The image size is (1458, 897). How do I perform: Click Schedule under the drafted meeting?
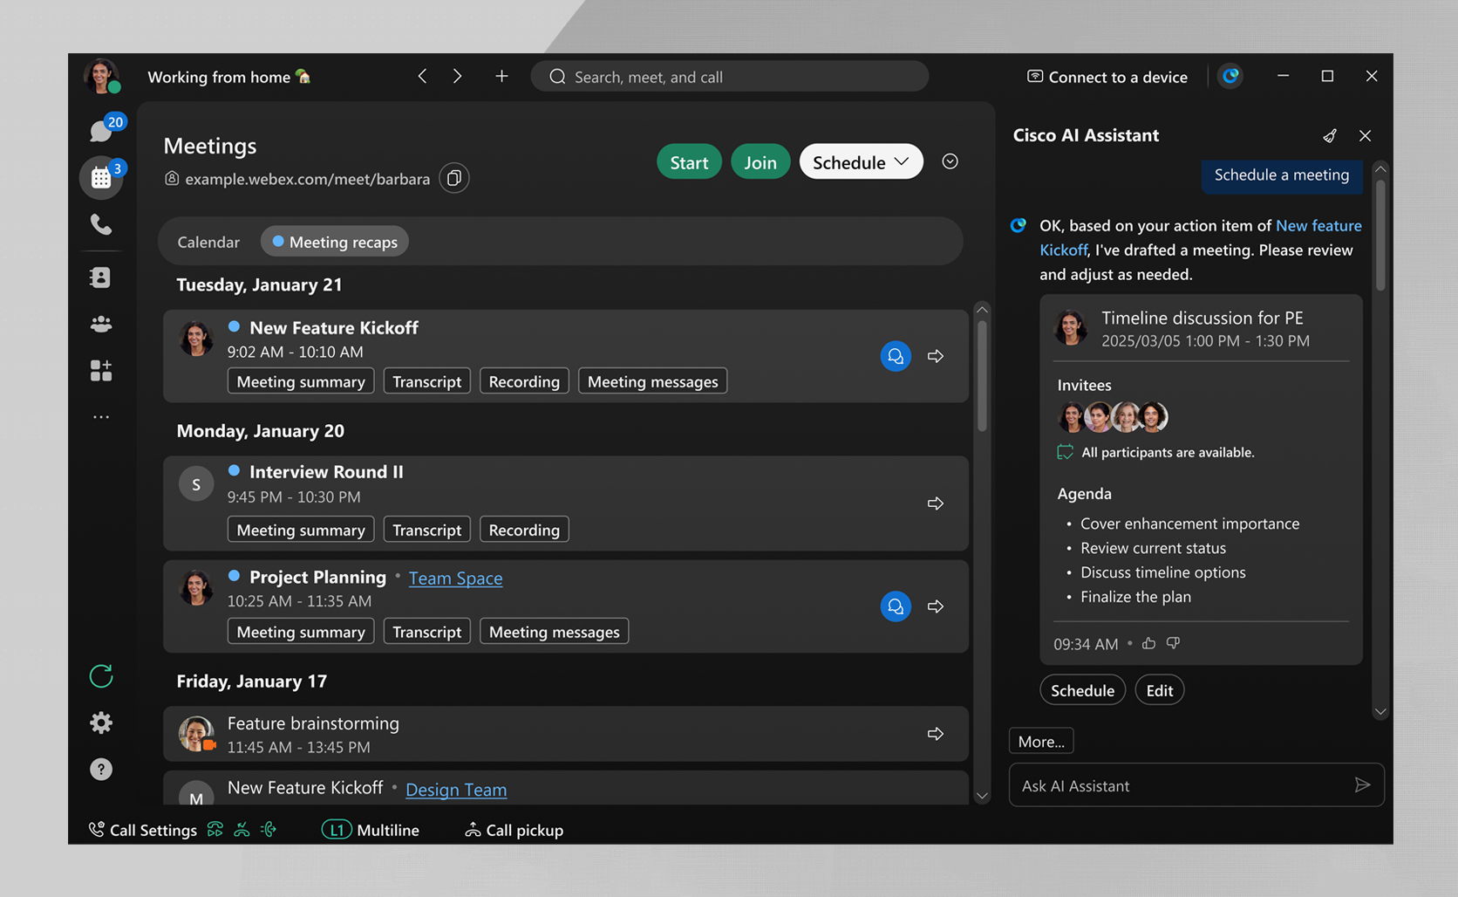[1082, 690]
